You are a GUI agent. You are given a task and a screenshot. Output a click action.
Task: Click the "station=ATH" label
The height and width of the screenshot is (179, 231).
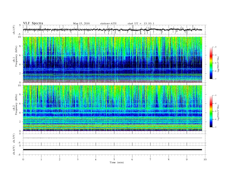coord(108,23)
